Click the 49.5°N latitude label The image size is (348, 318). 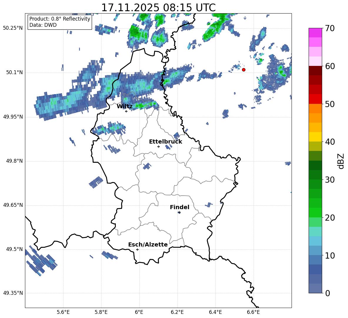[14, 249]
